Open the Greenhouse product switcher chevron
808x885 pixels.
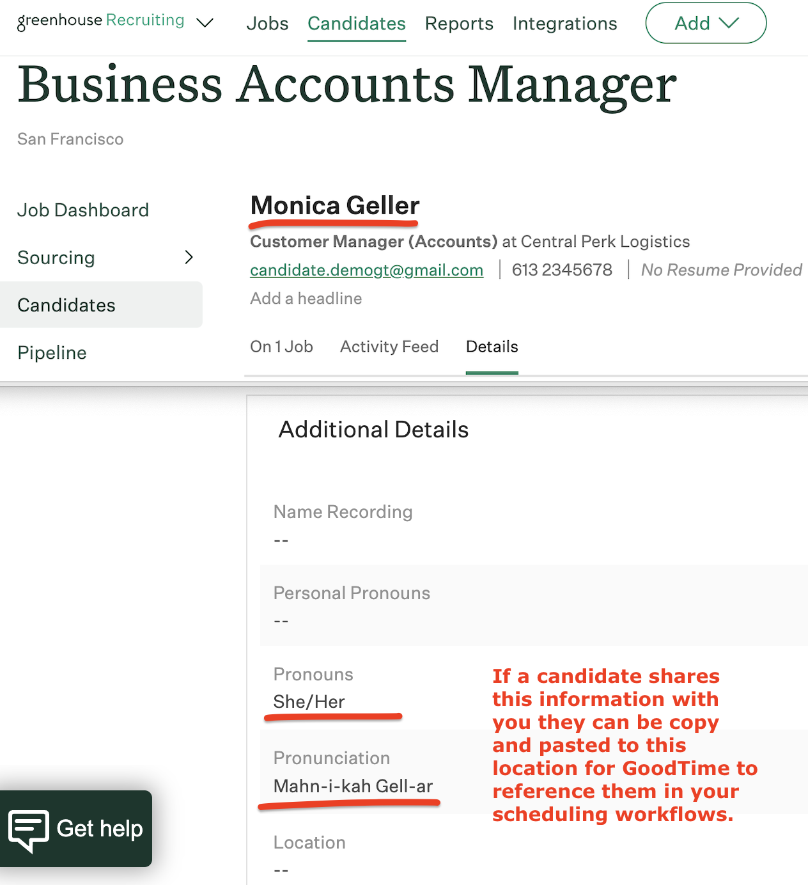click(x=205, y=23)
